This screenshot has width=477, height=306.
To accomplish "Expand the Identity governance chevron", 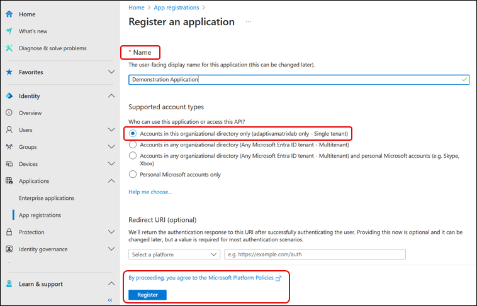I will point(111,249).
